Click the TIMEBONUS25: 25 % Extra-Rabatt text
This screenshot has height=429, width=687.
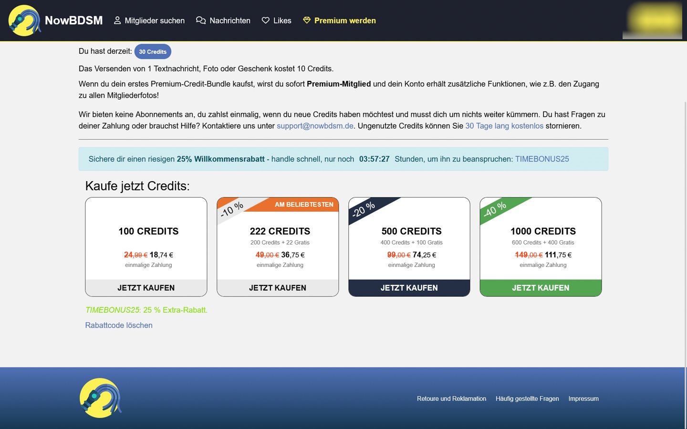pos(146,310)
